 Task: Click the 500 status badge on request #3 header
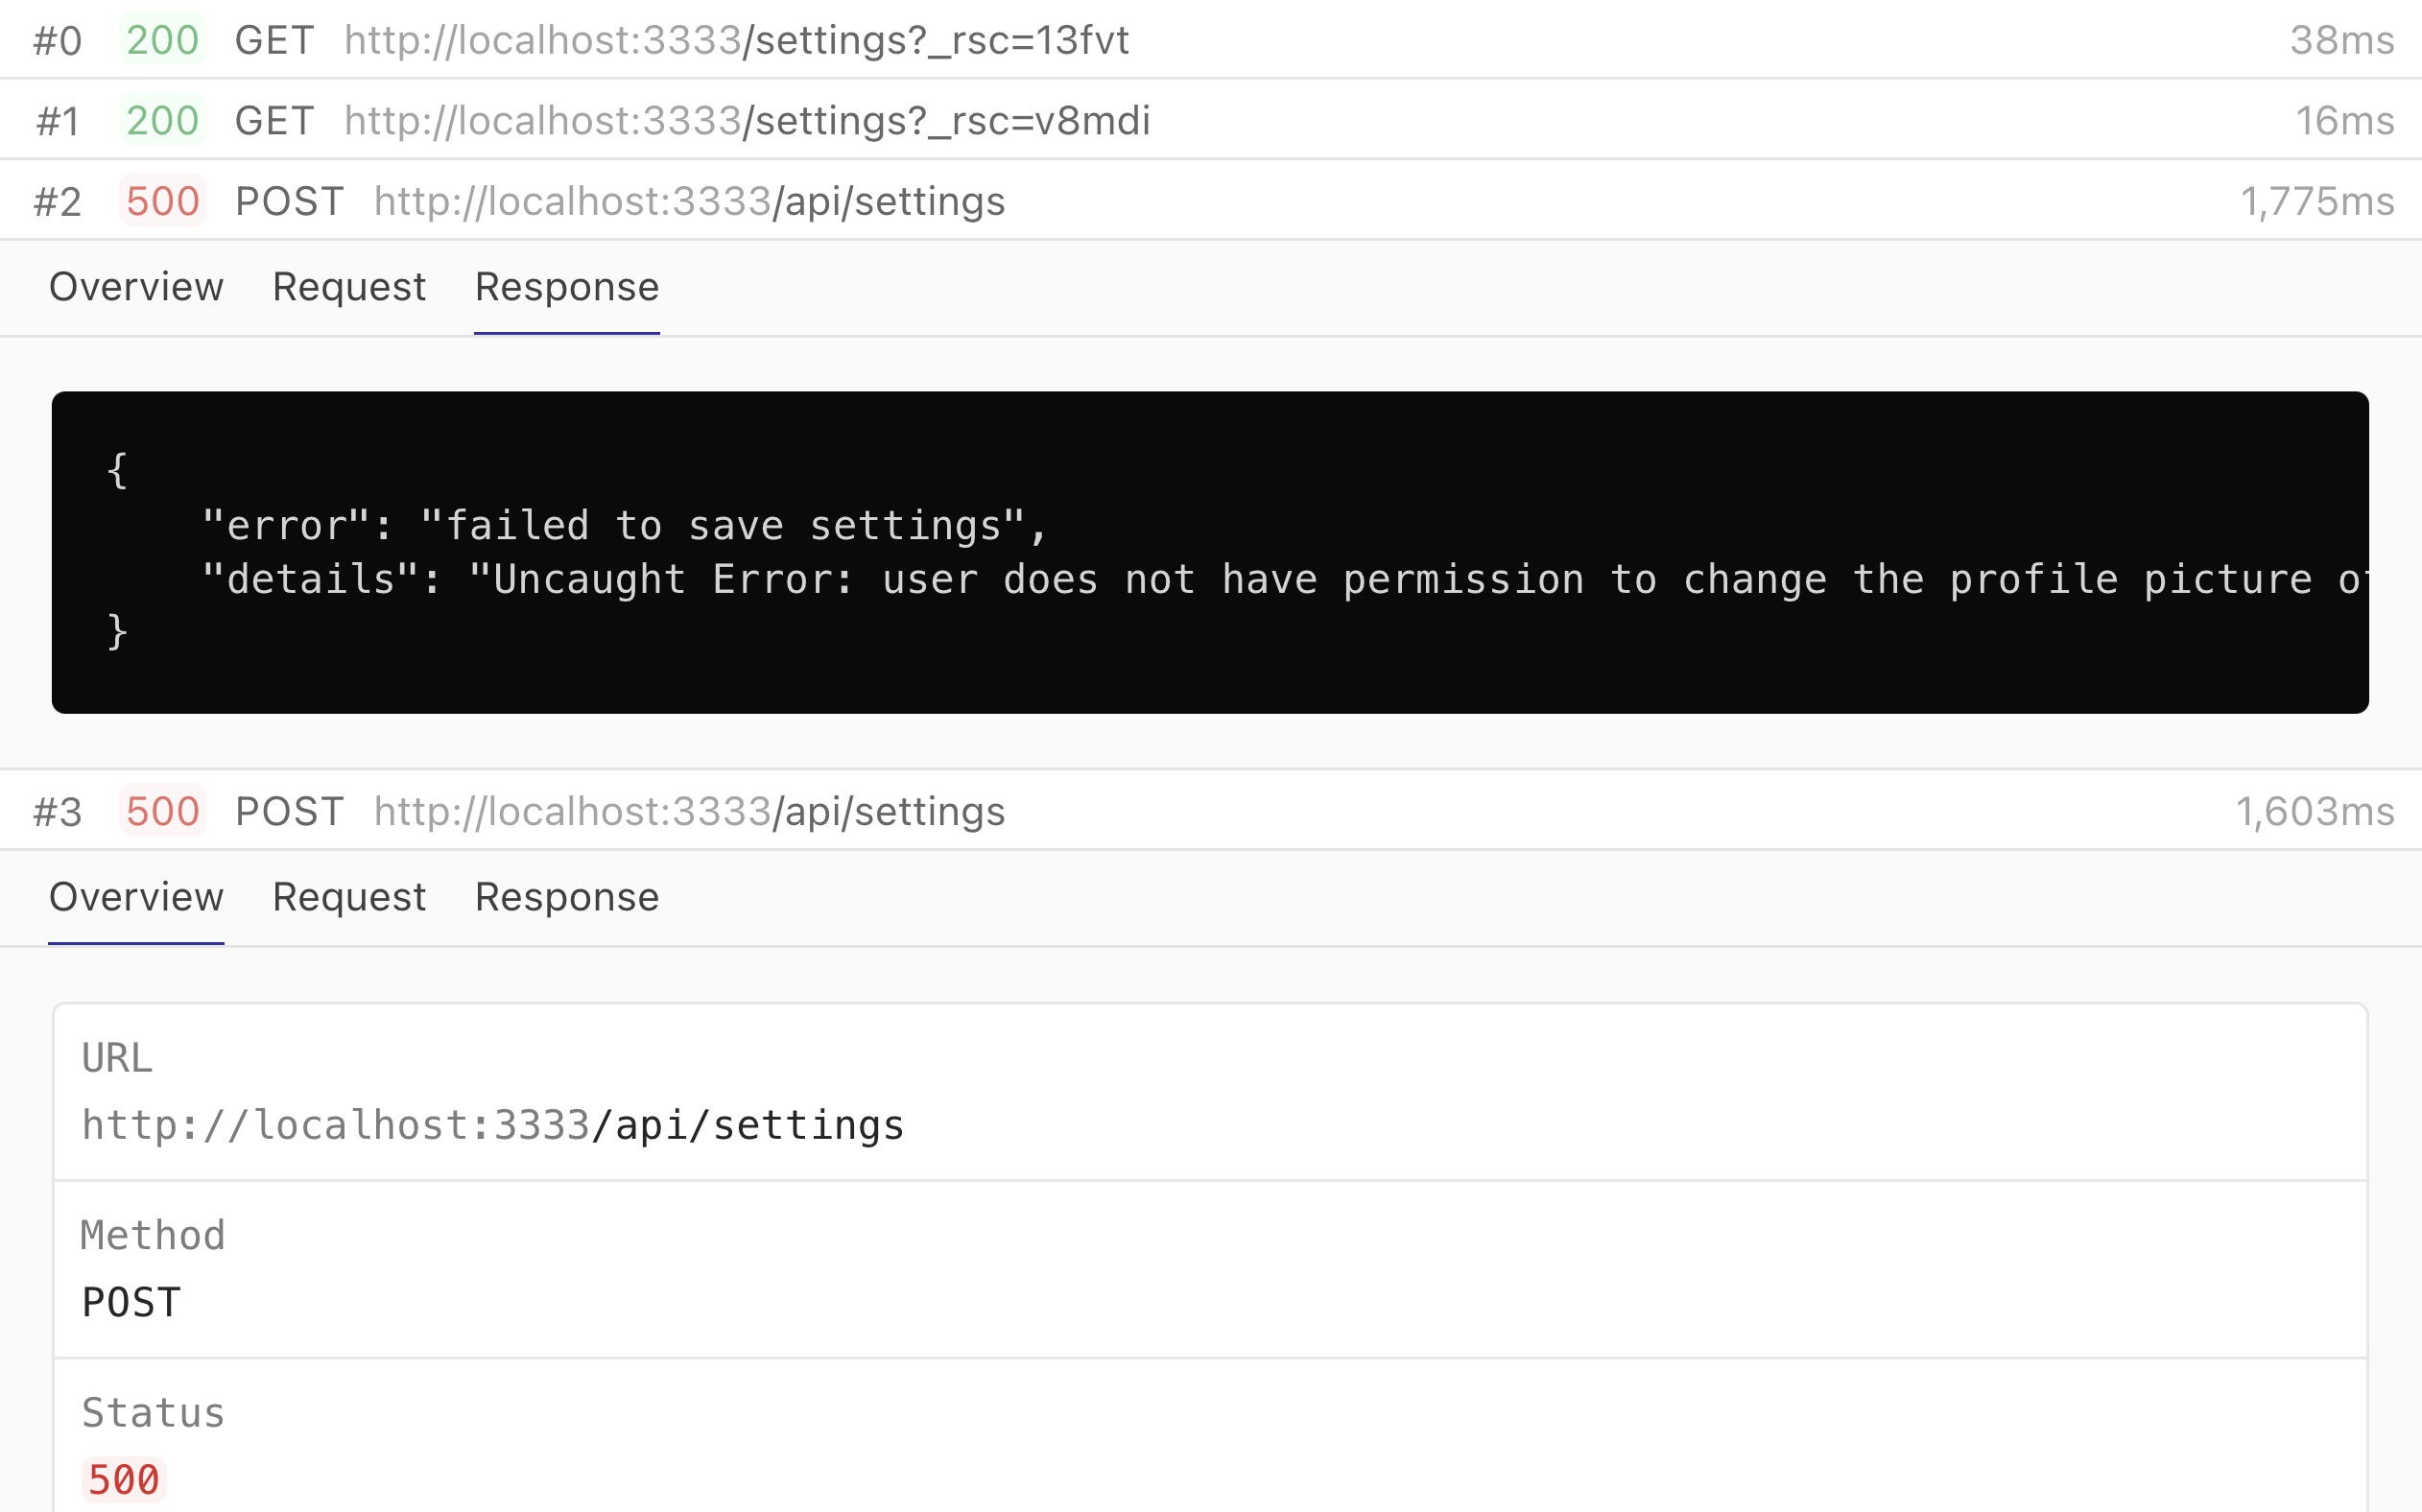[x=162, y=811]
